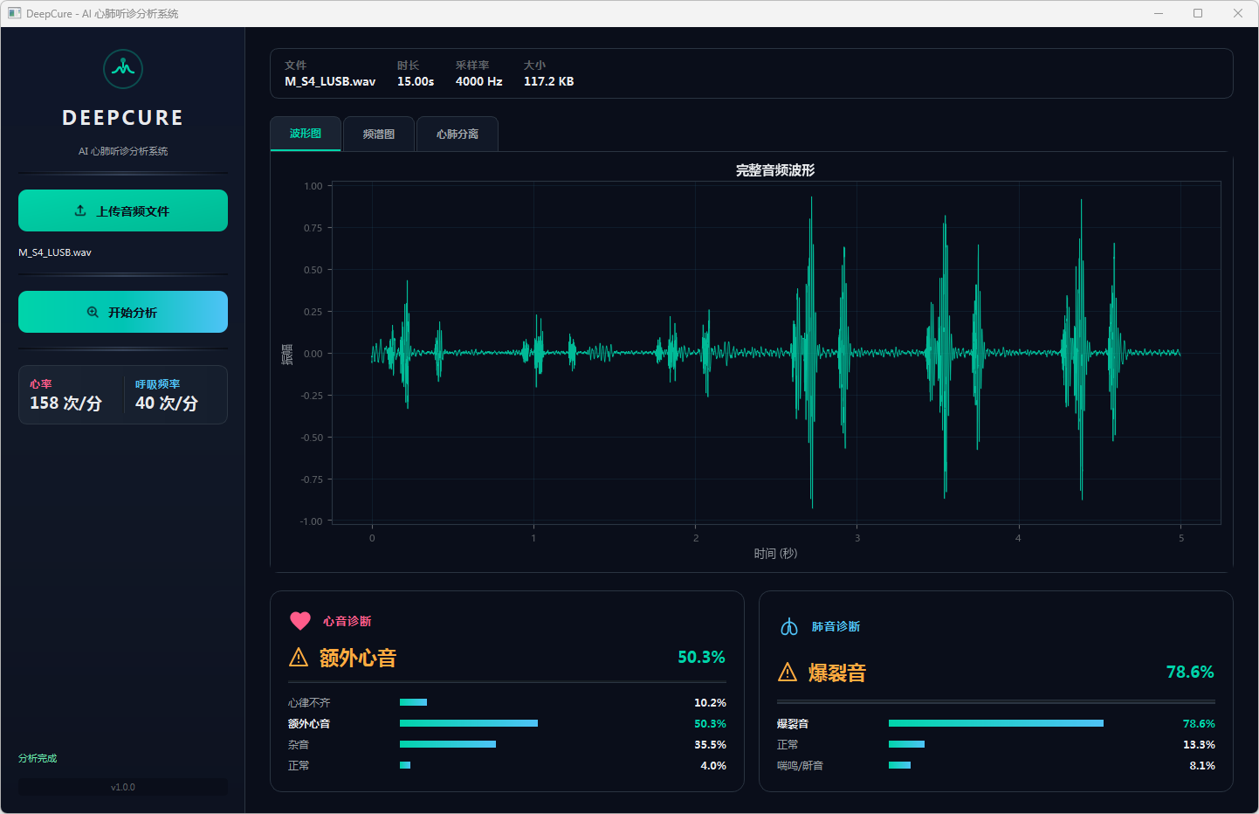Click the 杂音 35.5% probability bar

click(448, 744)
